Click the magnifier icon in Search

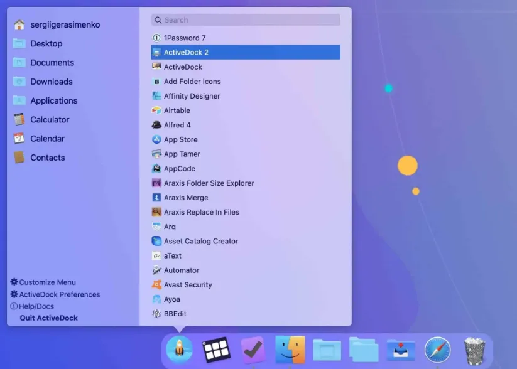click(x=158, y=20)
